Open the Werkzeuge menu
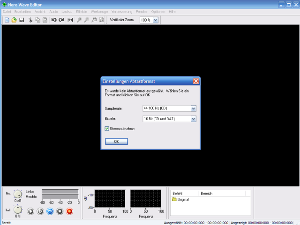This screenshot has width=300, height=225. click(99, 12)
